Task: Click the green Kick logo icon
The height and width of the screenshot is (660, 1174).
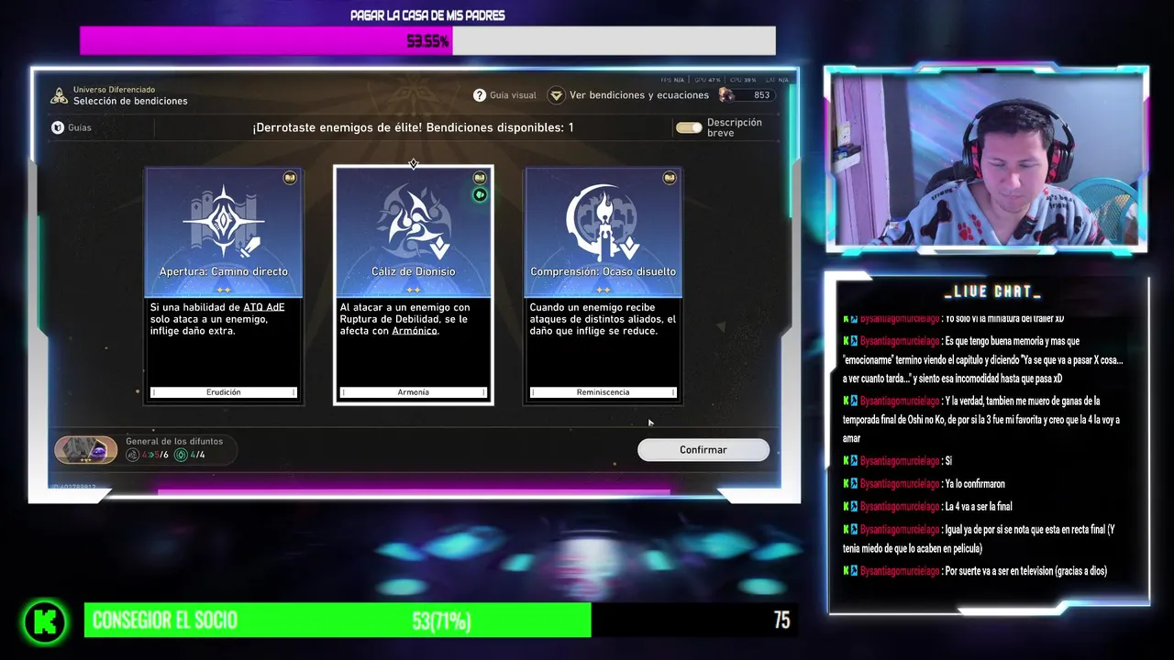Action: click(x=45, y=622)
